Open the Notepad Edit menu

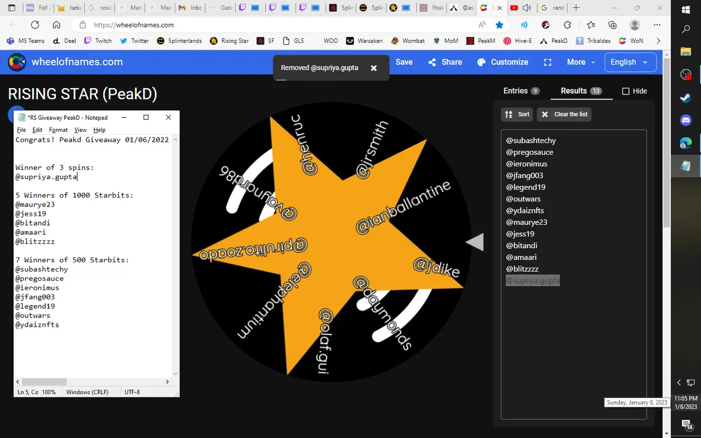(x=37, y=130)
